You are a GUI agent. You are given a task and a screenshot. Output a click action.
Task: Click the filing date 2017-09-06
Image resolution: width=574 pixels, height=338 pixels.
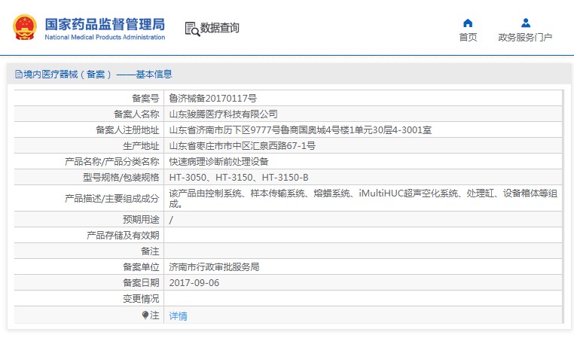click(194, 283)
